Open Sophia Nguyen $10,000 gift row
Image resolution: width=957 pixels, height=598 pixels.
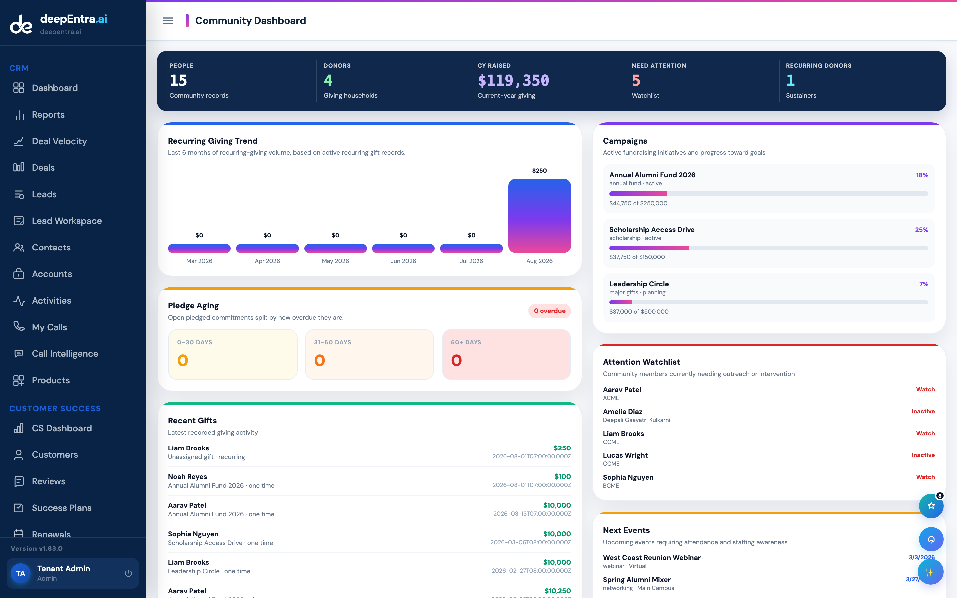[370, 538]
